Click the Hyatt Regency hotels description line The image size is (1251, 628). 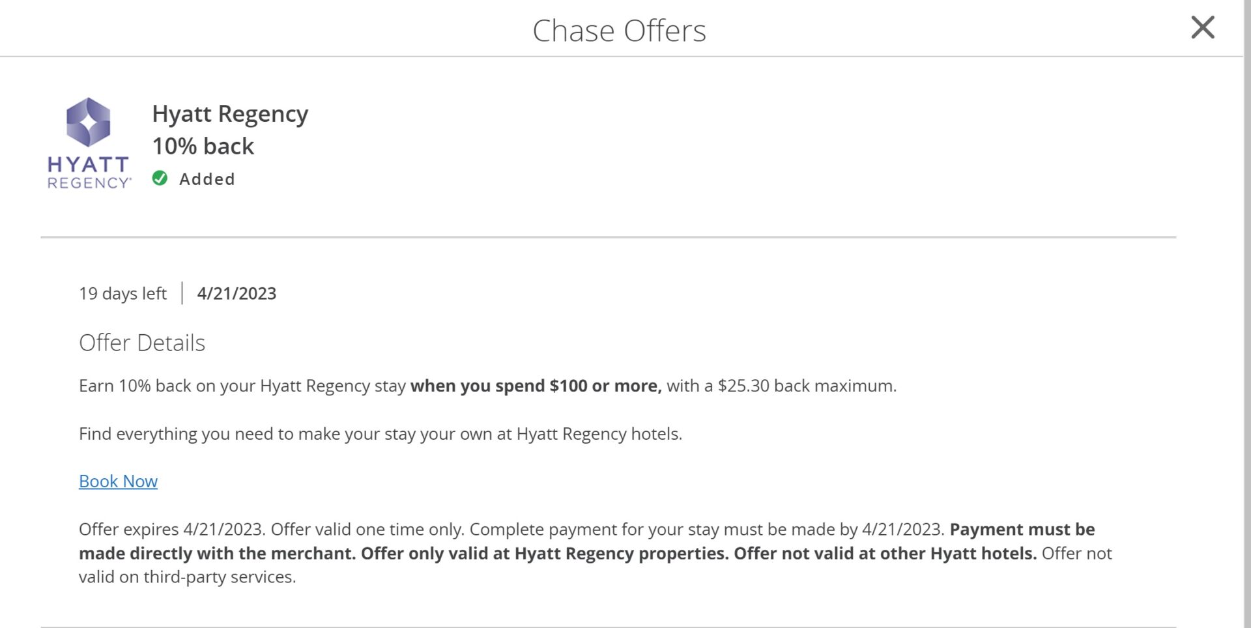point(380,433)
